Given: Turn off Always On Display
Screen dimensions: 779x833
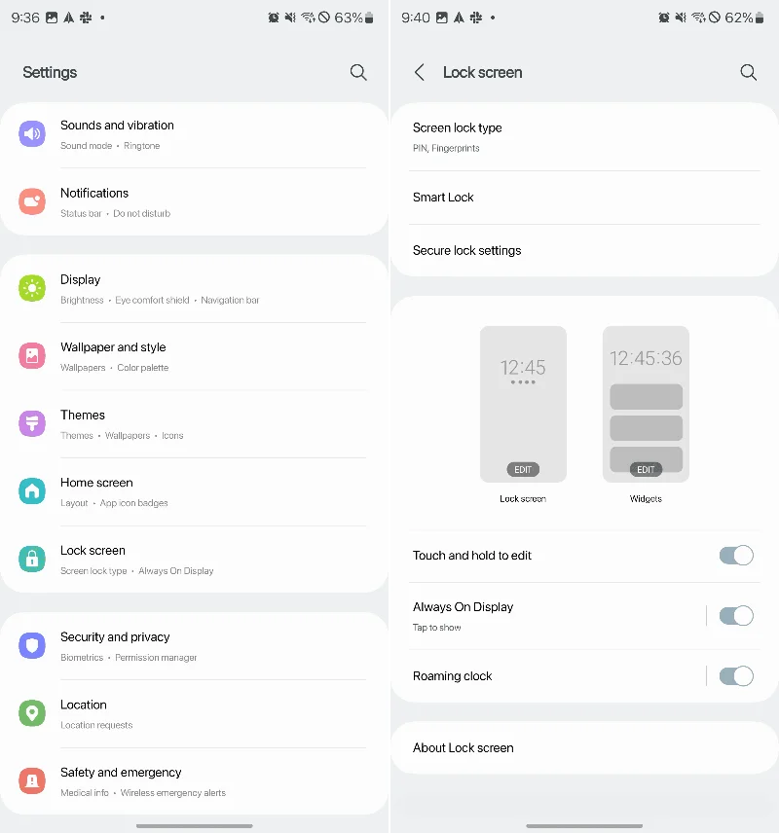Looking at the screenshot, I should (736, 615).
